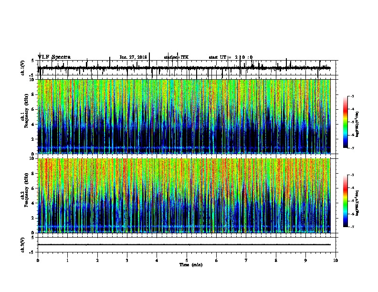Click the 'Time (min)' axis label
Viewport: 378px width, 292px height.
(191, 265)
